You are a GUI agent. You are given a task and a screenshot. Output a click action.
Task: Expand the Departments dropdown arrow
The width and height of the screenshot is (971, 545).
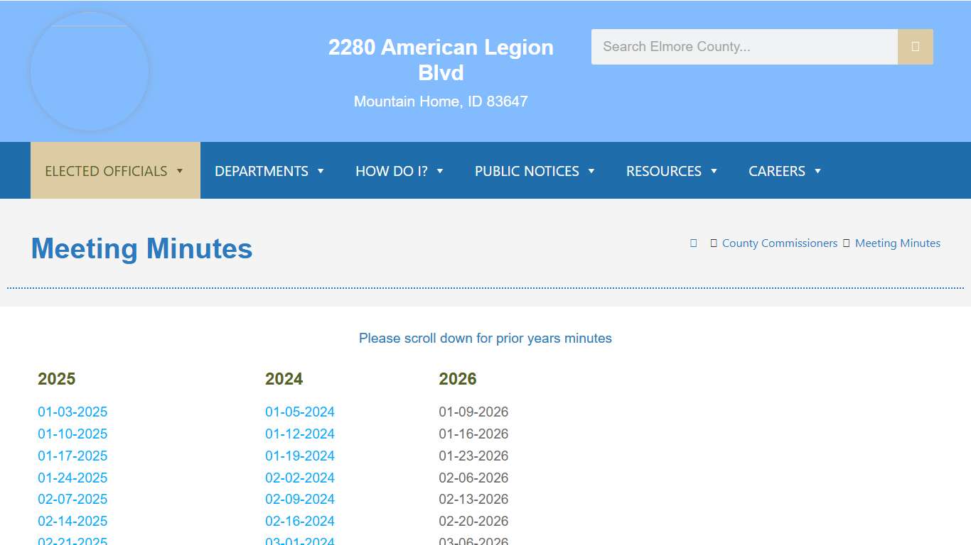click(320, 171)
